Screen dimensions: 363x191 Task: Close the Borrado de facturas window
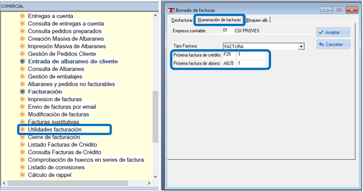tap(352, 10)
